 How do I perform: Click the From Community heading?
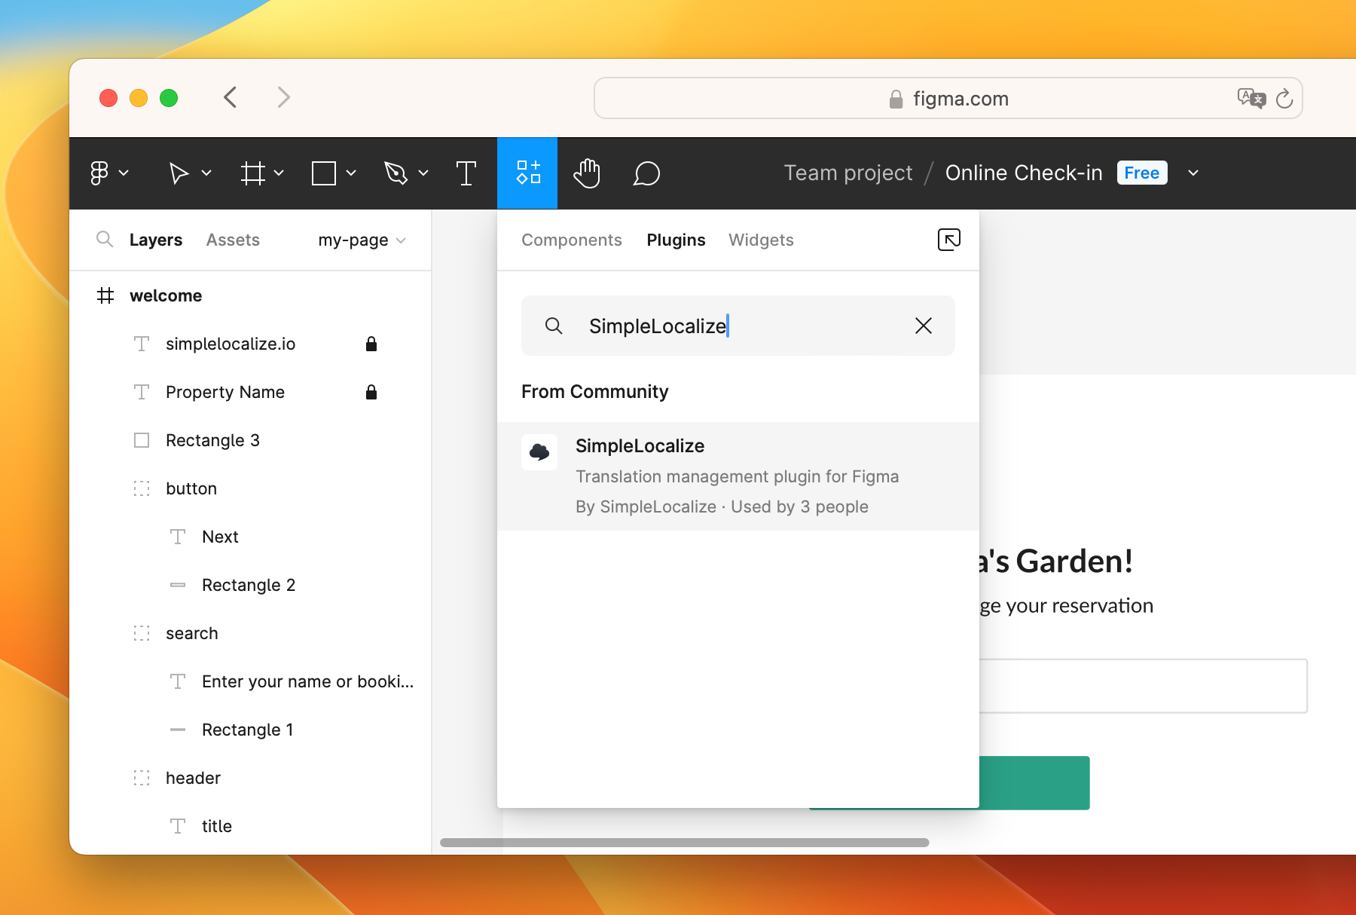[x=595, y=392]
